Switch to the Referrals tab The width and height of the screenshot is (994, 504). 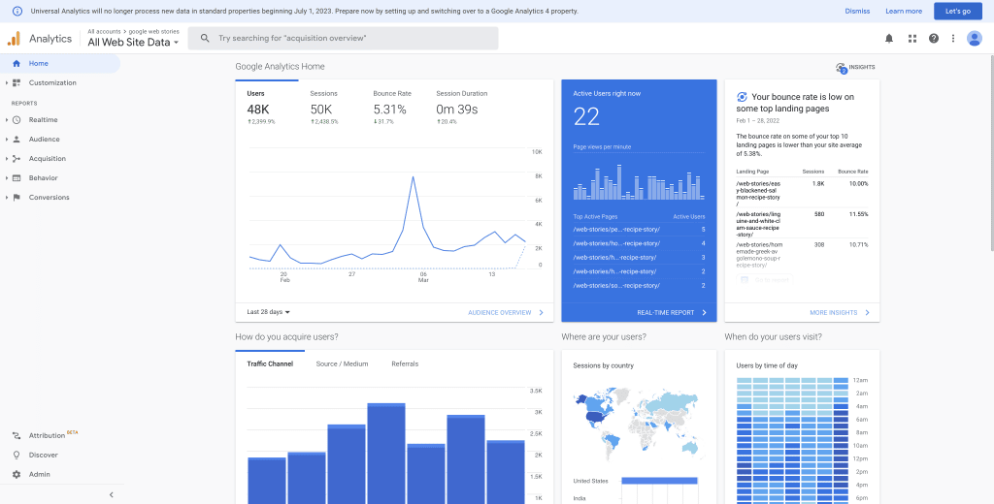[x=405, y=364]
